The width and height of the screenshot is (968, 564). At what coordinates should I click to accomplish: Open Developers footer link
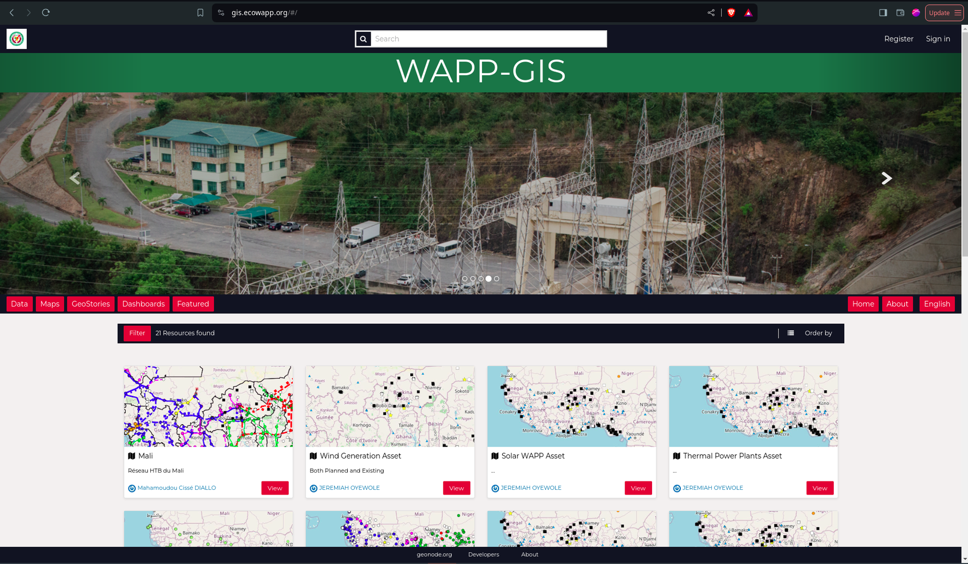[x=483, y=555]
